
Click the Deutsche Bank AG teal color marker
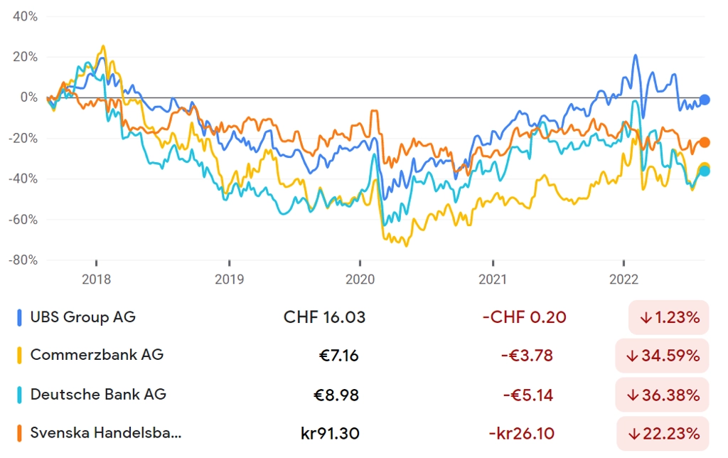[19, 395]
